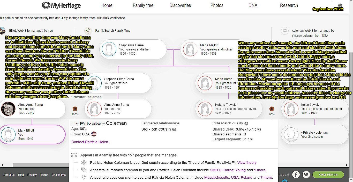Open the View theory link
353x182 pixels.
point(247,163)
